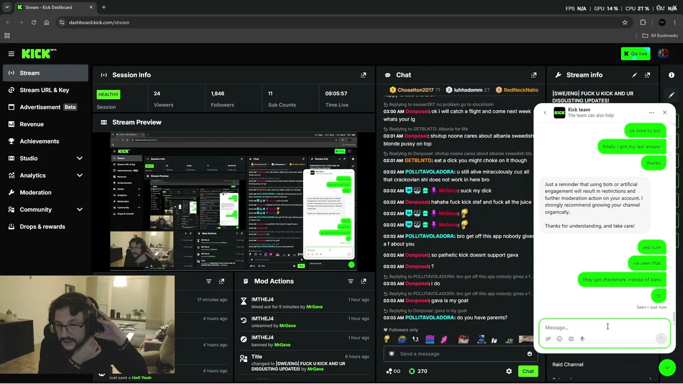Image resolution: width=683 pixels, height=384 pixels.
Task: Click MrGava link in the timed out entry
Action: click(x=314, y=307)
